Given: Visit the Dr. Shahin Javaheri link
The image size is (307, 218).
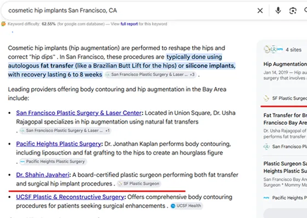Looking at the screenshot, I should click(x=43, y=175).
